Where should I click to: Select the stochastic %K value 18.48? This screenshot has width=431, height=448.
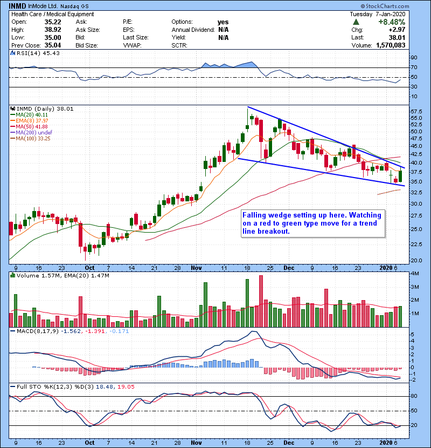[x=104, y=387]
